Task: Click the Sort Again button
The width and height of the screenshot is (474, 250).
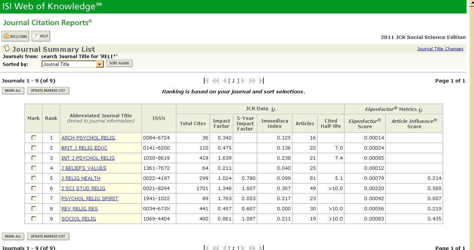Action: point(119,63)
